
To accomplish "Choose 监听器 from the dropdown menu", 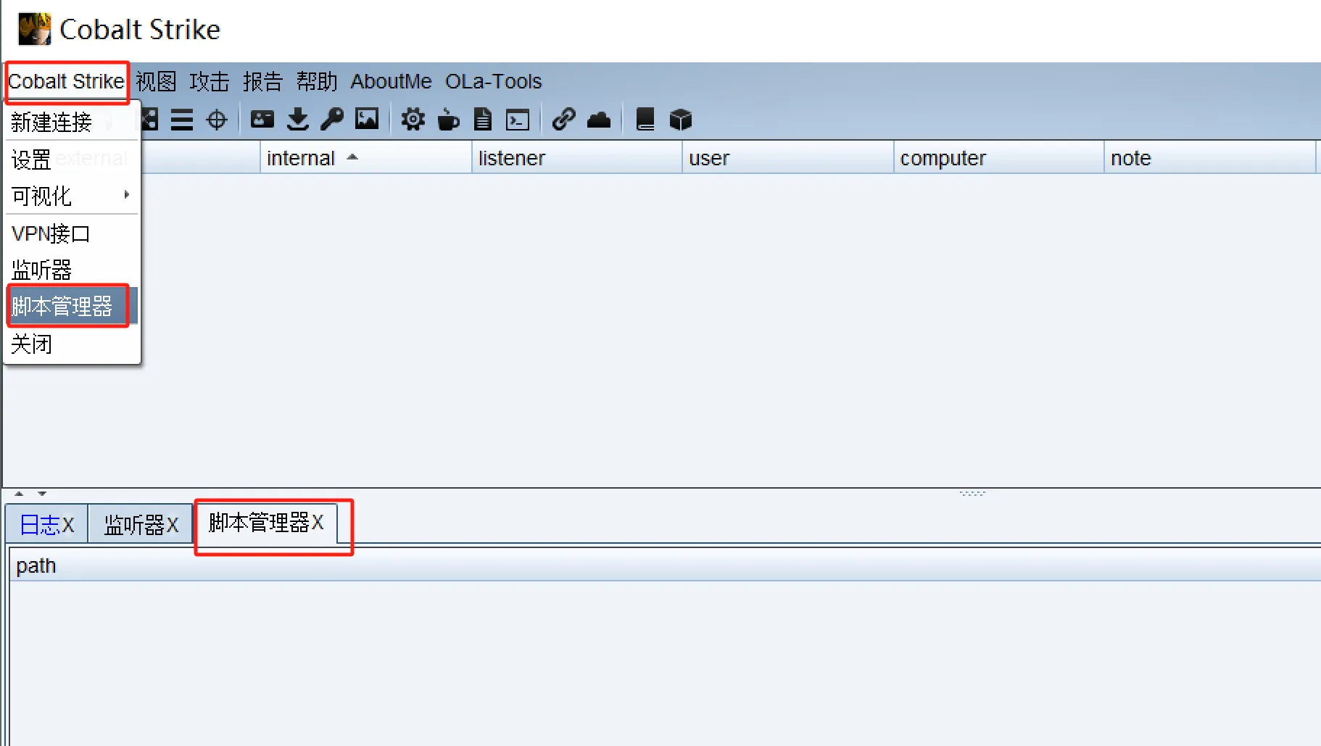I will [71, 270].
